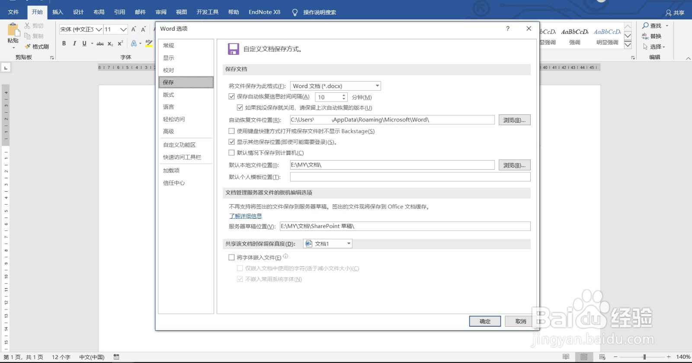This screenshot has width=692, height=363.
Task: Click the help question mark in Word Options
Action: point(508,28)
